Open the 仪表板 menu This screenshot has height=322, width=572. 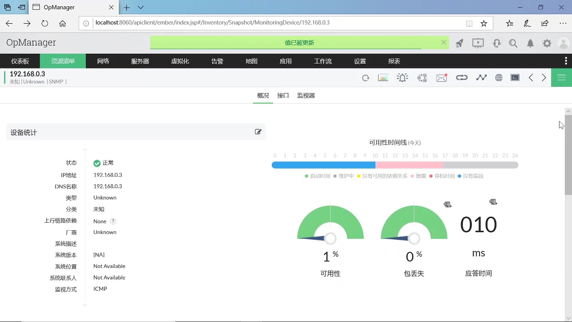20,61
